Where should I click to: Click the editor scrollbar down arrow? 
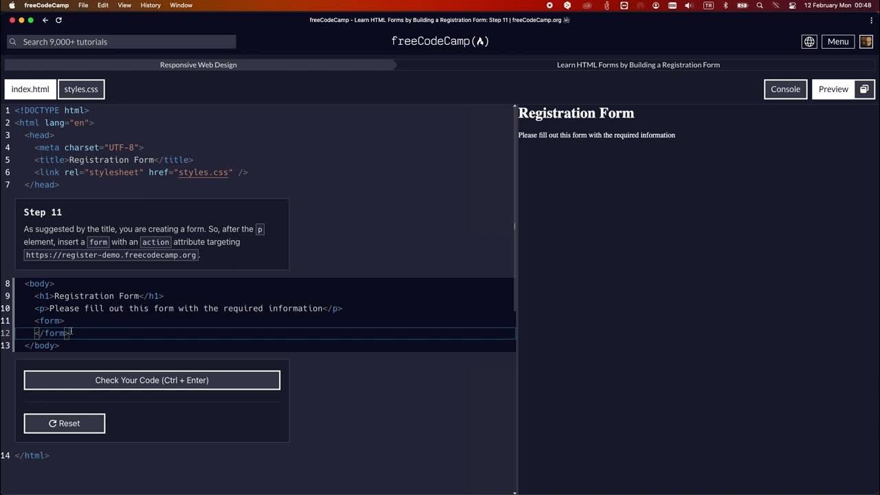[x=516, y=492]
